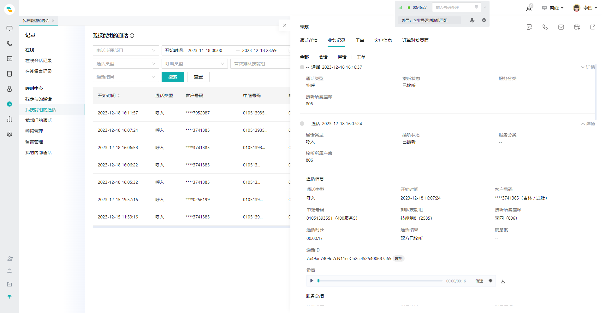Click the notification bell sidebar icon

[x=9, y=271]
